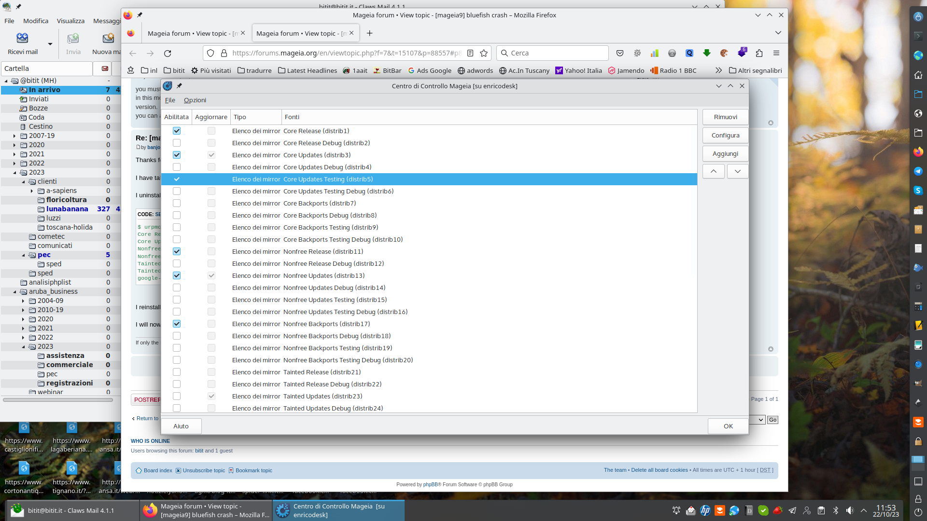Enable Tainted Release (distrib21) checkbox
Viewport: 927px width, 521px height.
point(177,372)
